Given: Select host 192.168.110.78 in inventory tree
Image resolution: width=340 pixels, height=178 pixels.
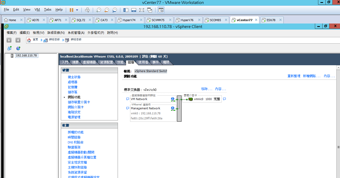Looking at the screenshot, I should pos(26,56).
